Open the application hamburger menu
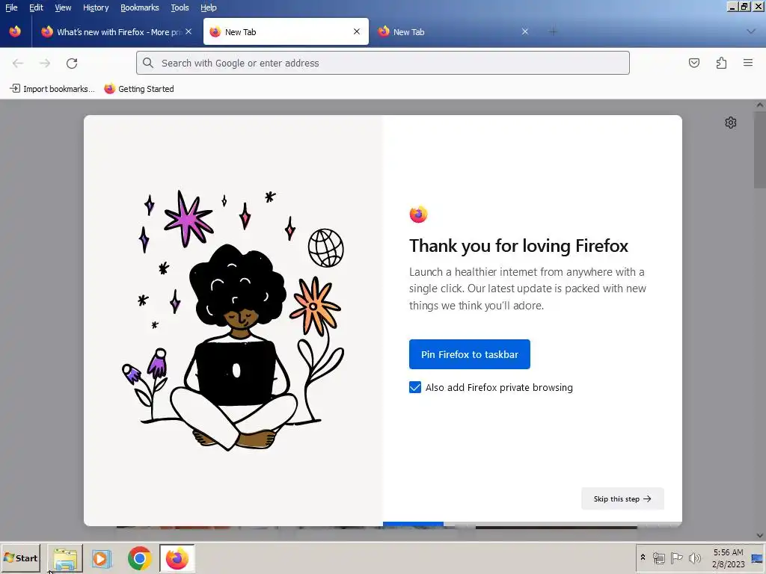Screen dimensions: 766x574 [x=748, y=63]
